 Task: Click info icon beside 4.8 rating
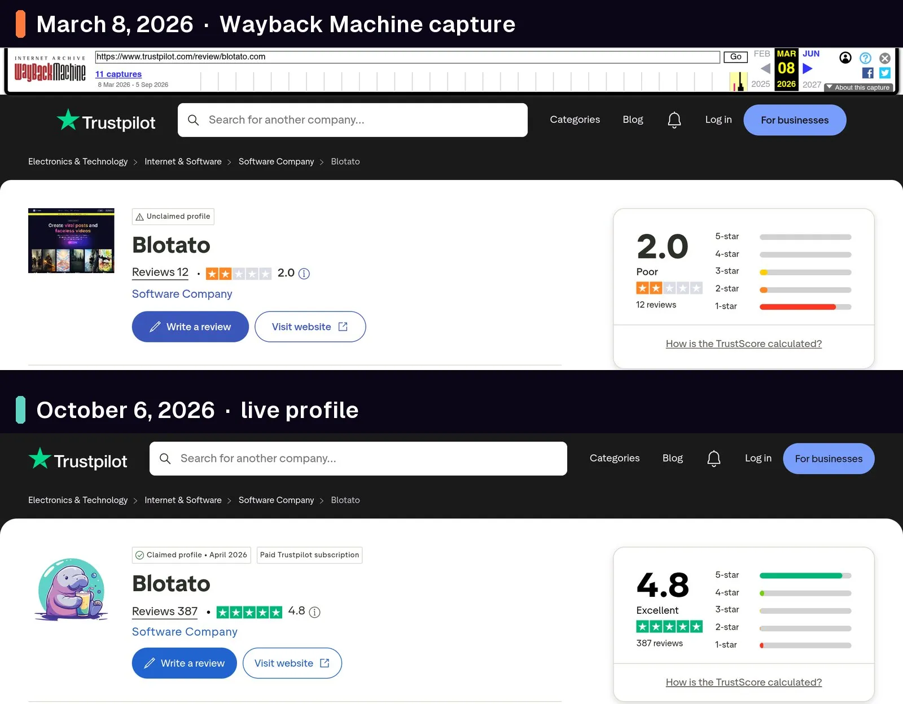[x=315, y=612]
